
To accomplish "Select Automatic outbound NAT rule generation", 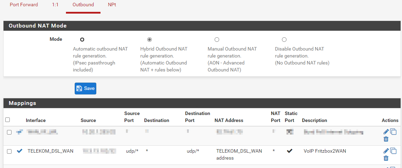I will [82, 39].
